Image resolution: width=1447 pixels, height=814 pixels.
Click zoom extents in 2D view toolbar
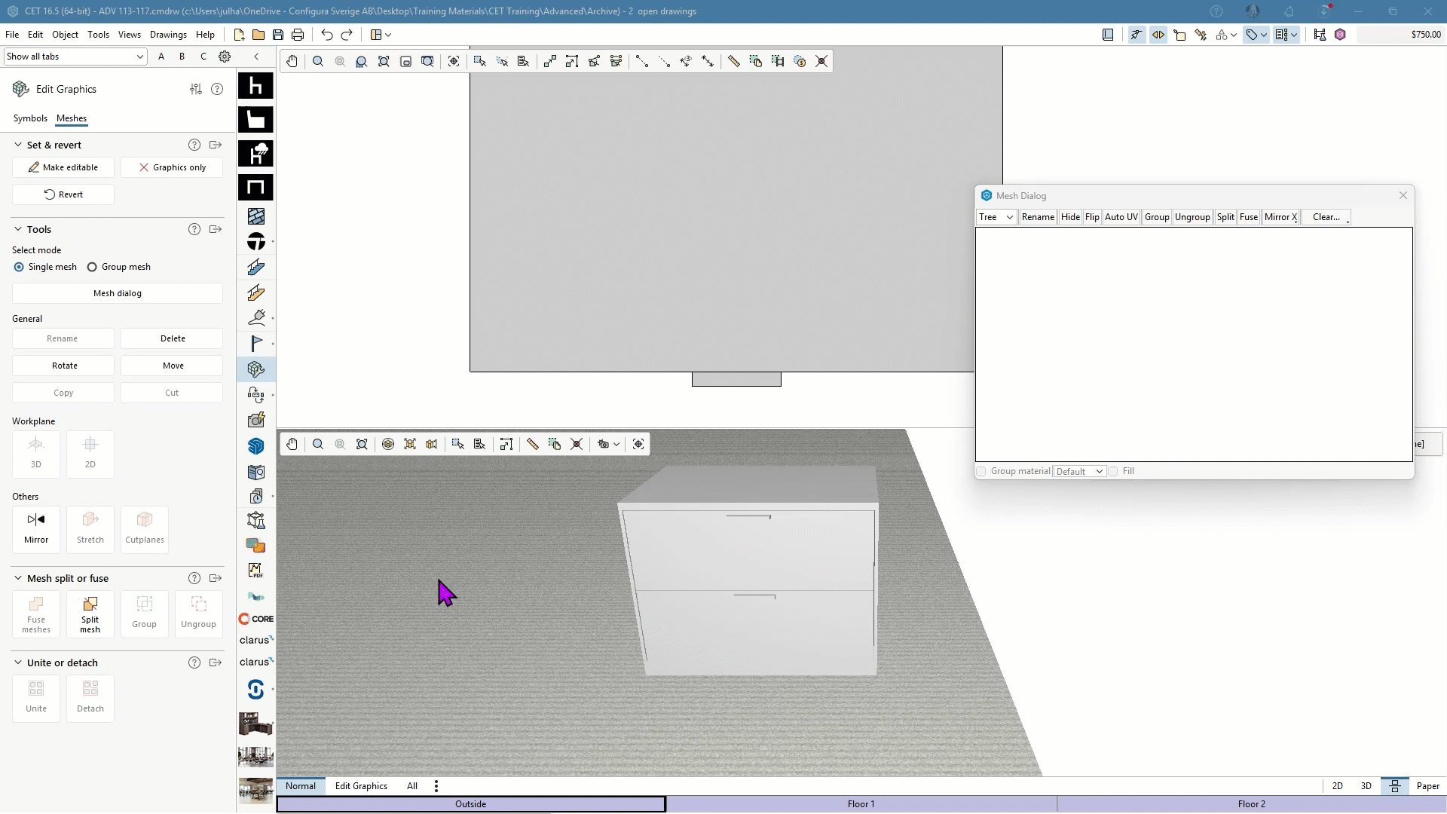(x=384, y=61)
